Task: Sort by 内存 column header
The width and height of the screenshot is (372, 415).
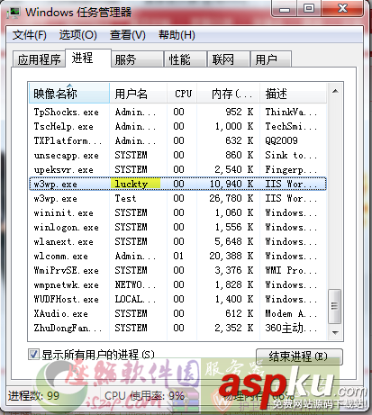Action: click(229, 94)
